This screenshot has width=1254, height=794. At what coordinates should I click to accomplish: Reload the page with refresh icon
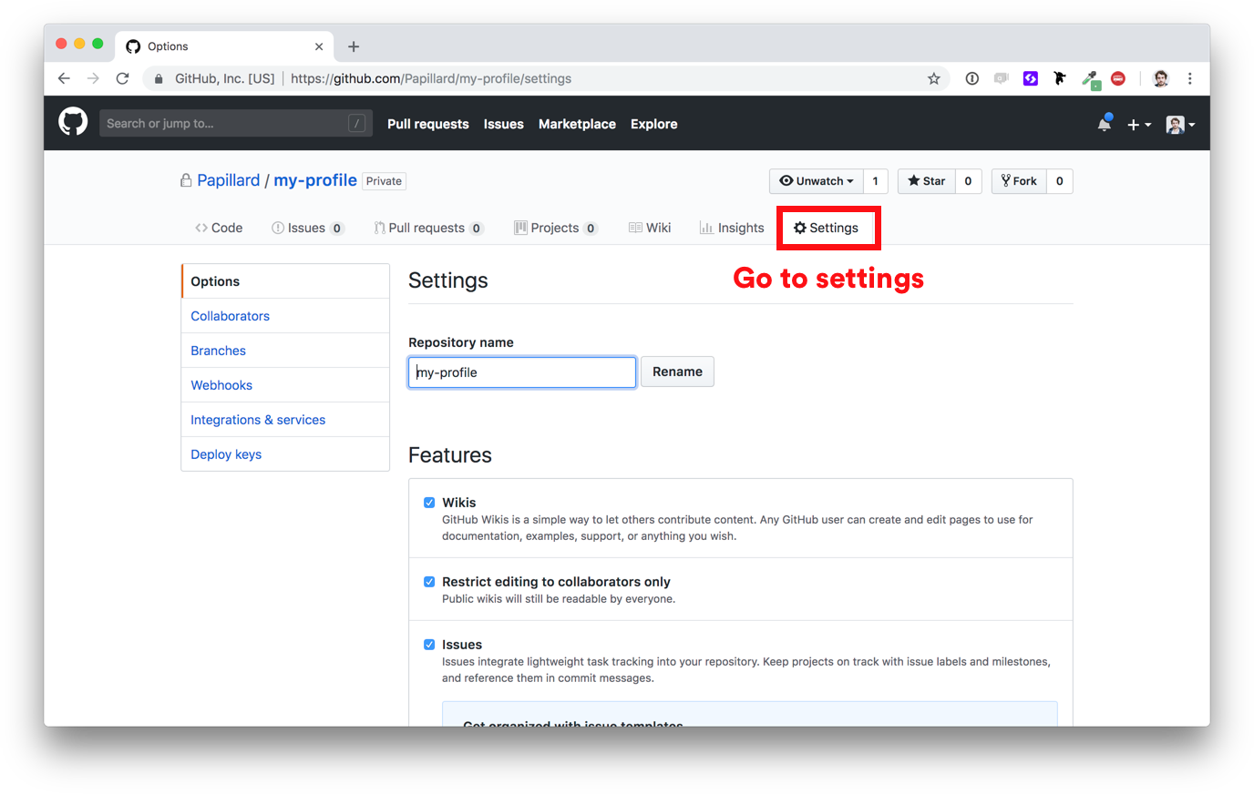click(122, 78)
